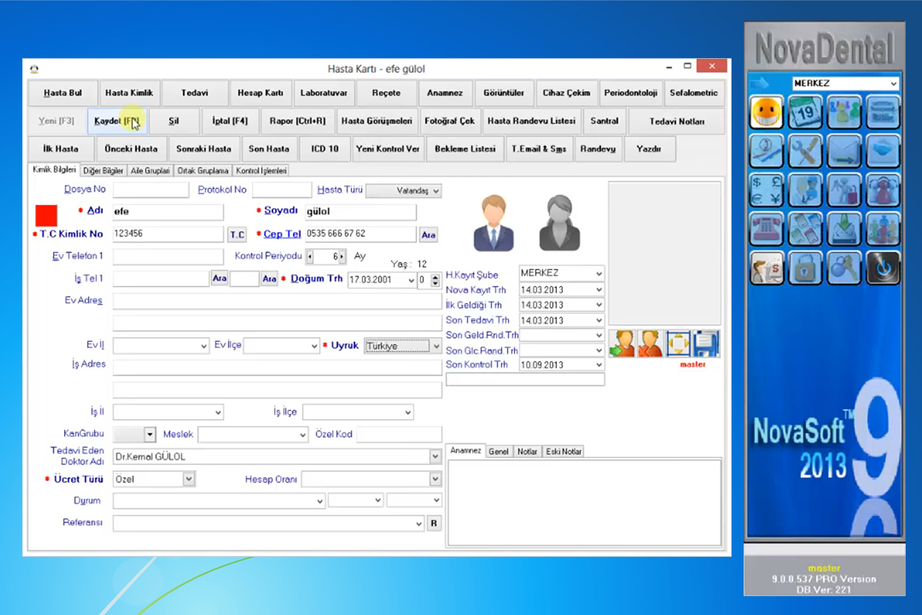
Task: Click the Anamnez notes text area
Action: click(x=584, y=502)
